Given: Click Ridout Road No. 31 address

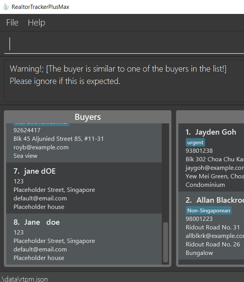Looking at the screenshot, I should [x=213, y=227].
